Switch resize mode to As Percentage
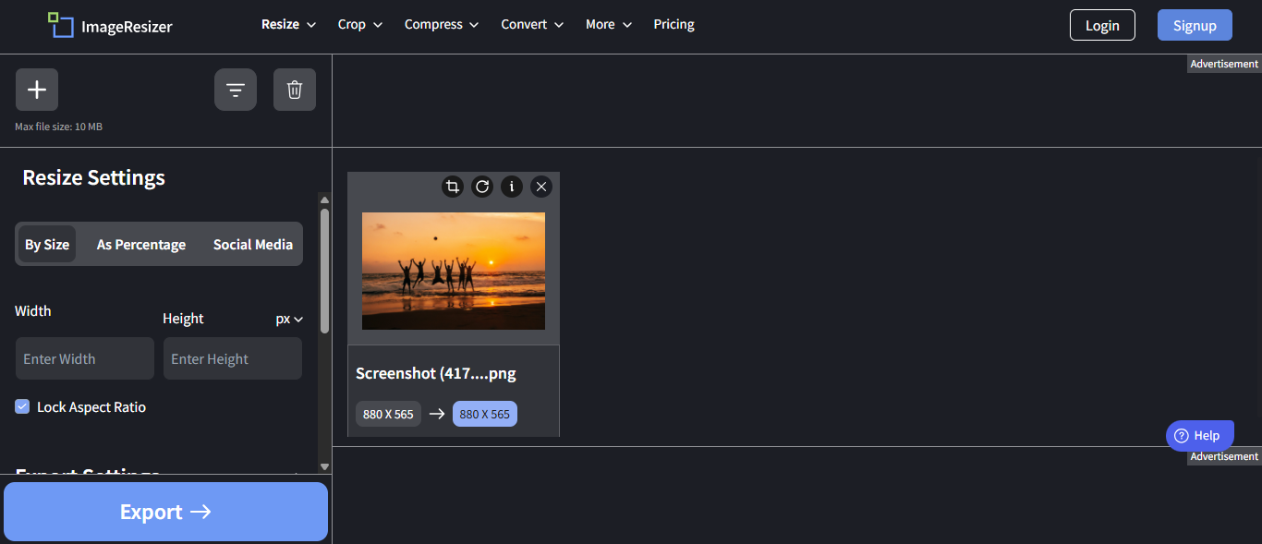Screen dimensions: 1262x544 (x=140, y=244)
